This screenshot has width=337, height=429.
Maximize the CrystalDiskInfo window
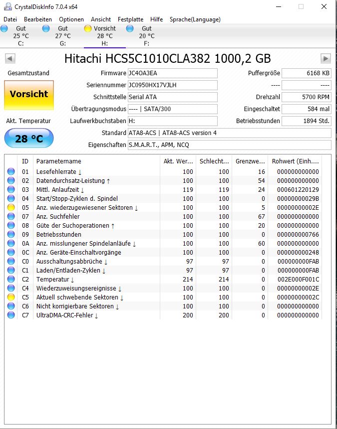pos(301,6)
